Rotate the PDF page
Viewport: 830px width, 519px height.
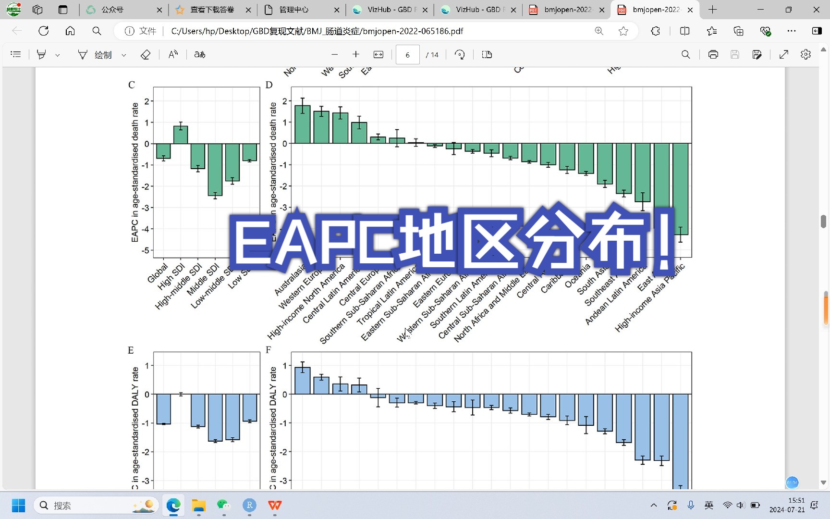pyautogui.click(x=460, y=54)
